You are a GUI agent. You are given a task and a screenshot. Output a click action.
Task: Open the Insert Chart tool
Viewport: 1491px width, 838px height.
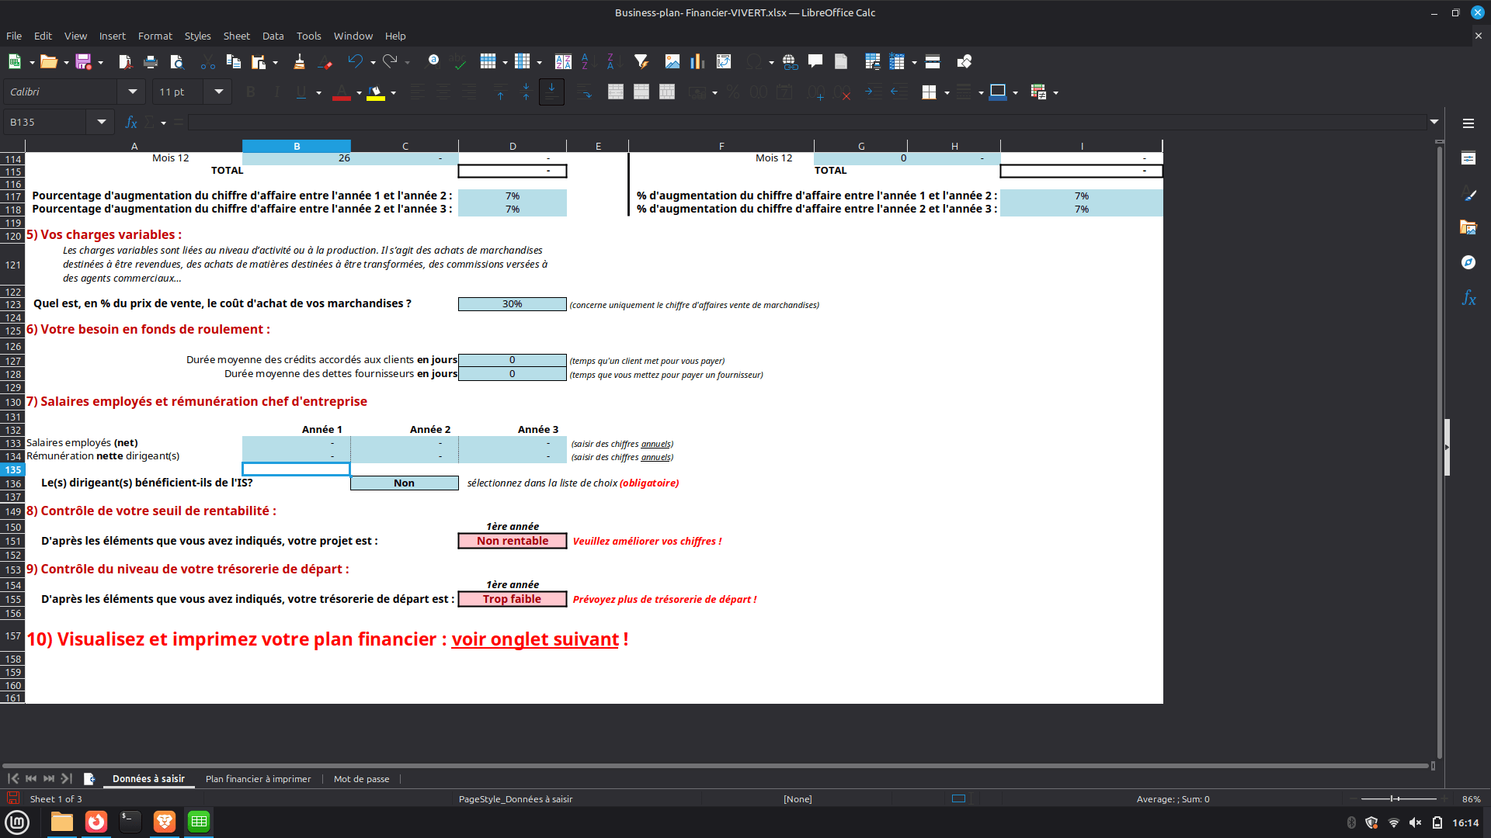[x=697, y=62]
